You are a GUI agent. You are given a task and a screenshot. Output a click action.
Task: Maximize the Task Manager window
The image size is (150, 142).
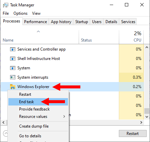click(127, 5)
